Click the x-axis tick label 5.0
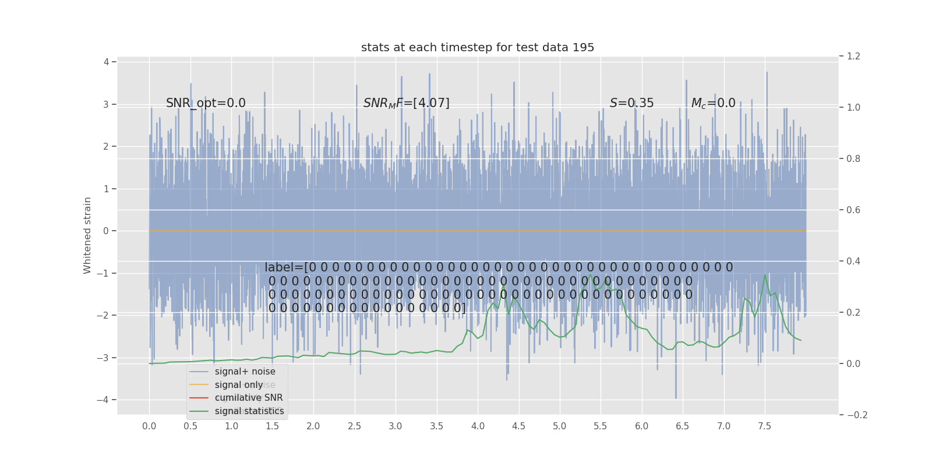Image resolution: width=932 pixels, height=466 pixels. point(560,426)
